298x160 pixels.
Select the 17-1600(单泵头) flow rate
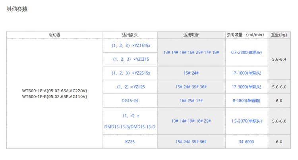[x=246, y=73]
